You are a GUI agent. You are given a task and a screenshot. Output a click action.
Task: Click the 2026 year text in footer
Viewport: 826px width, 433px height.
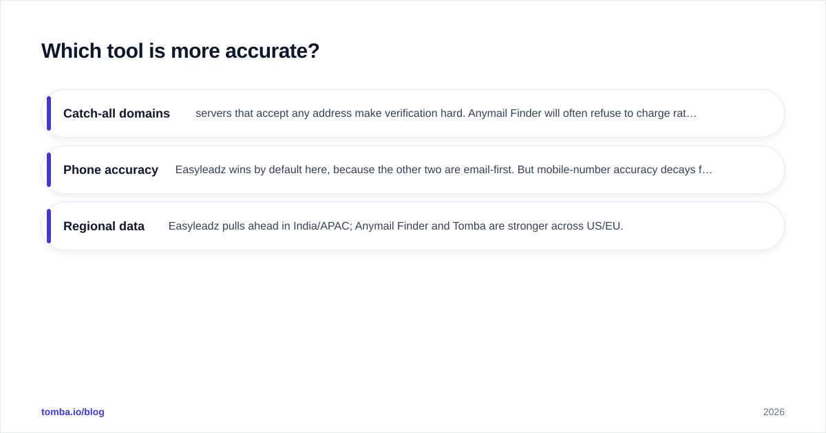774,412
